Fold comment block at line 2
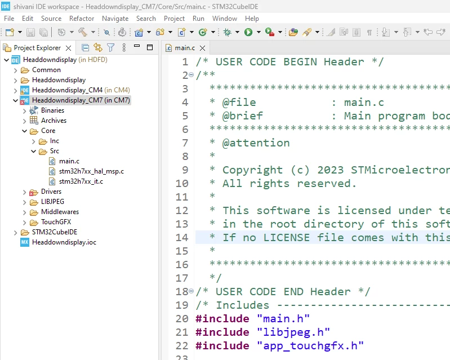 191,74
